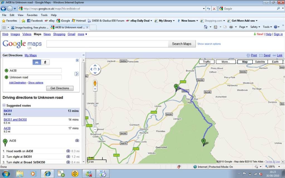Open the zoom level 100% dropdown
The width and height of the screenshot is (285, 178).
279,167
